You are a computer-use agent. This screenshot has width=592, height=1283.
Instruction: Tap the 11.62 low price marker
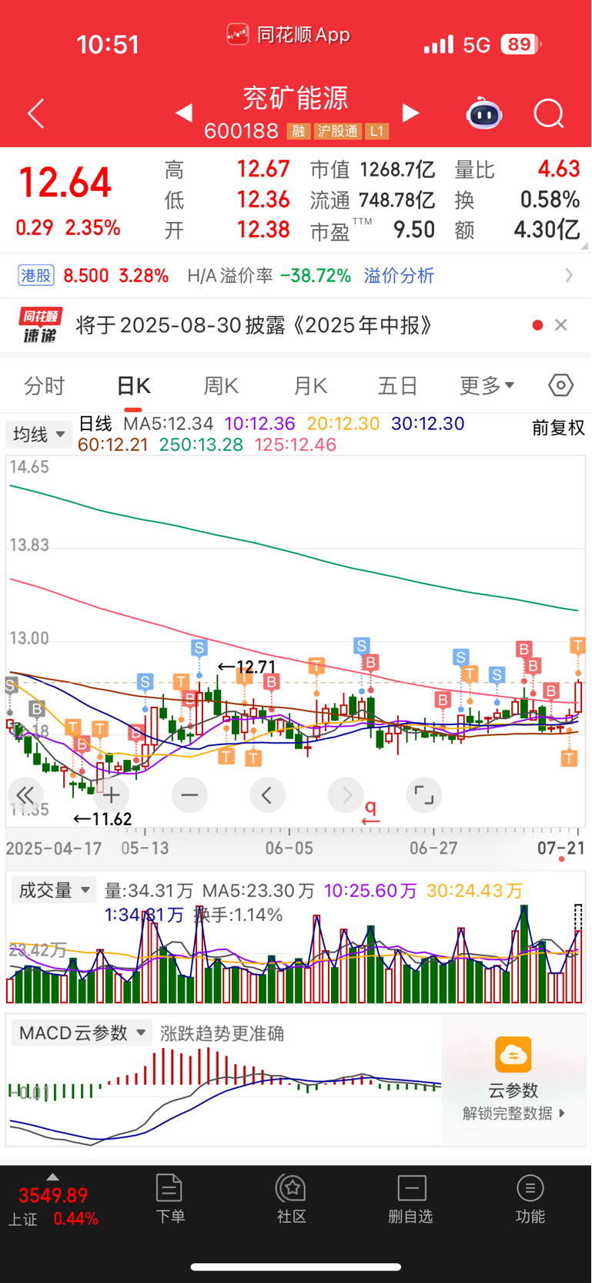(102, 819)
